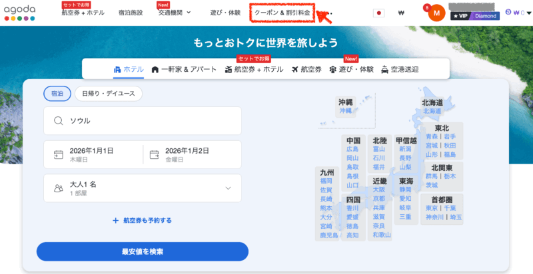
Task: Expand the 交通機関 menu chevron
Action: pyautogui.click(x=189, y=13)
